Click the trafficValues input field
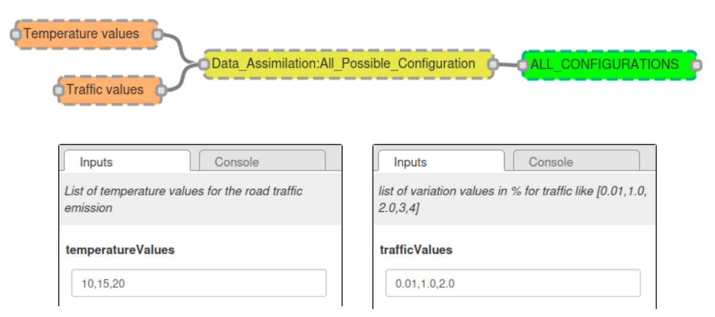The image size is (715, 317). pos(513,283)
